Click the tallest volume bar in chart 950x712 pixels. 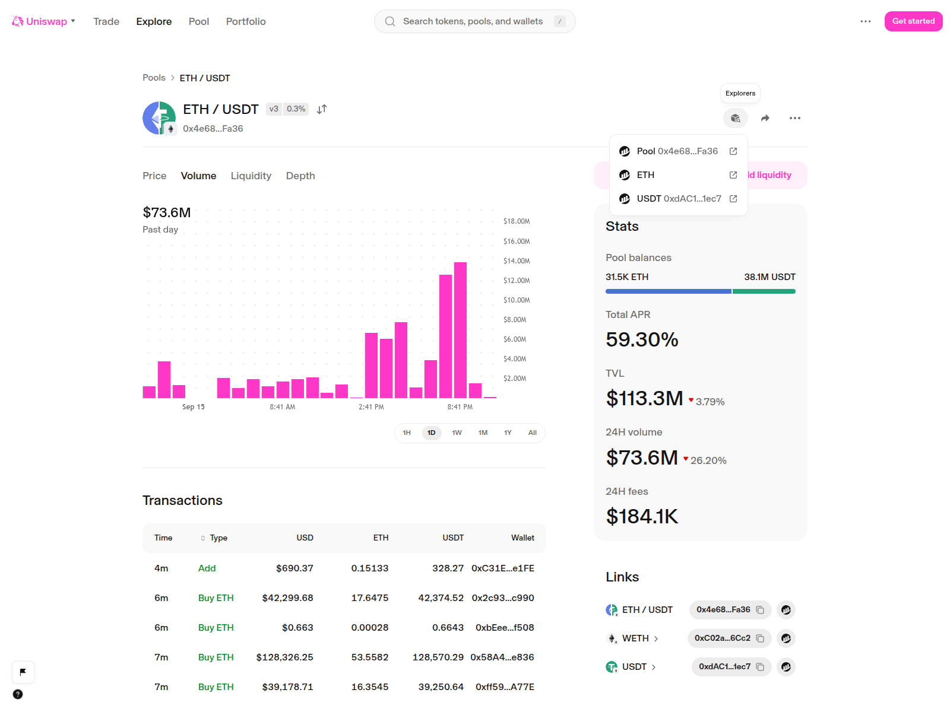pos(460,330)
